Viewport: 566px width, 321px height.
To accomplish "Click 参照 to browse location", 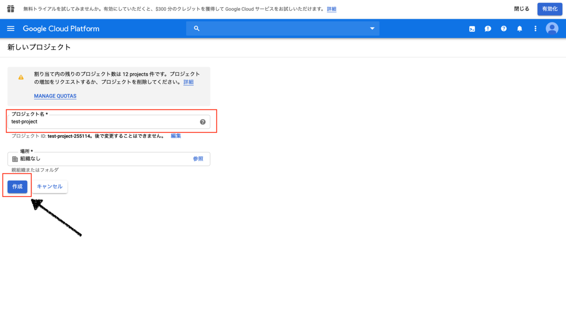I will 198,159.
